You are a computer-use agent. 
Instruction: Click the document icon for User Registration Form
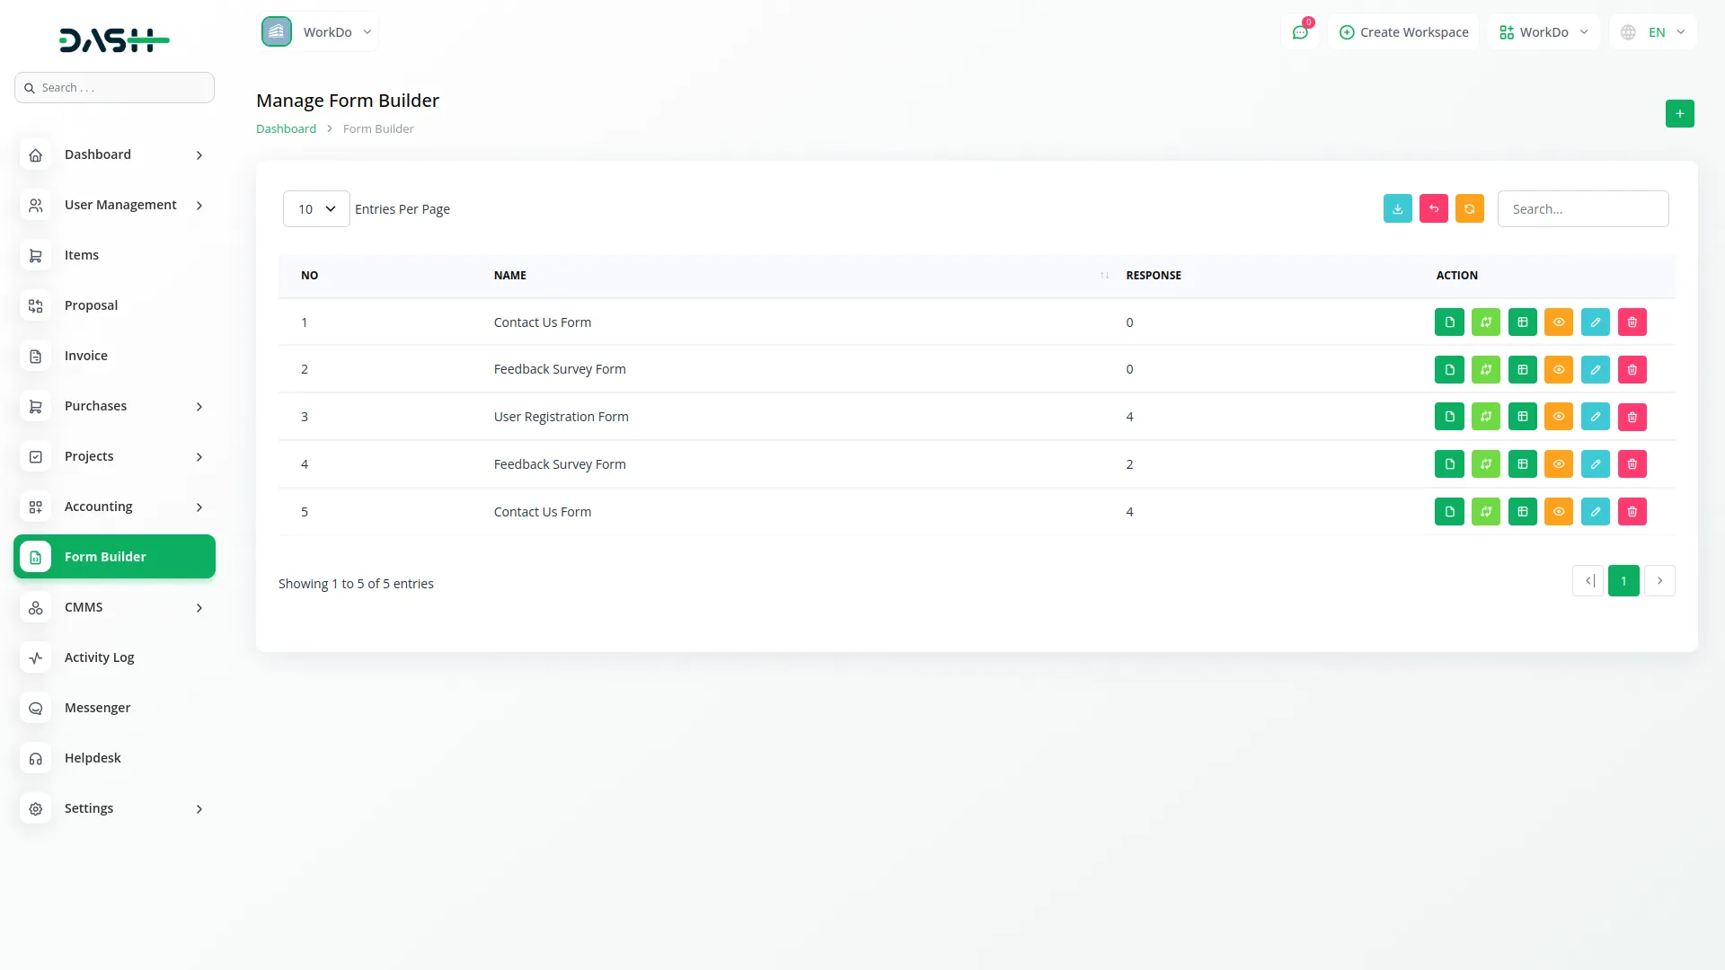tap(1449, 416)
